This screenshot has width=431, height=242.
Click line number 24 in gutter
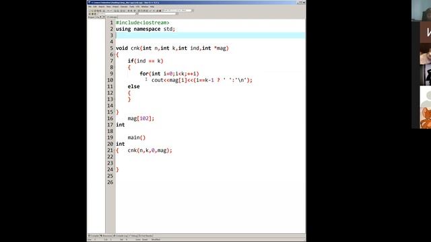110,169
